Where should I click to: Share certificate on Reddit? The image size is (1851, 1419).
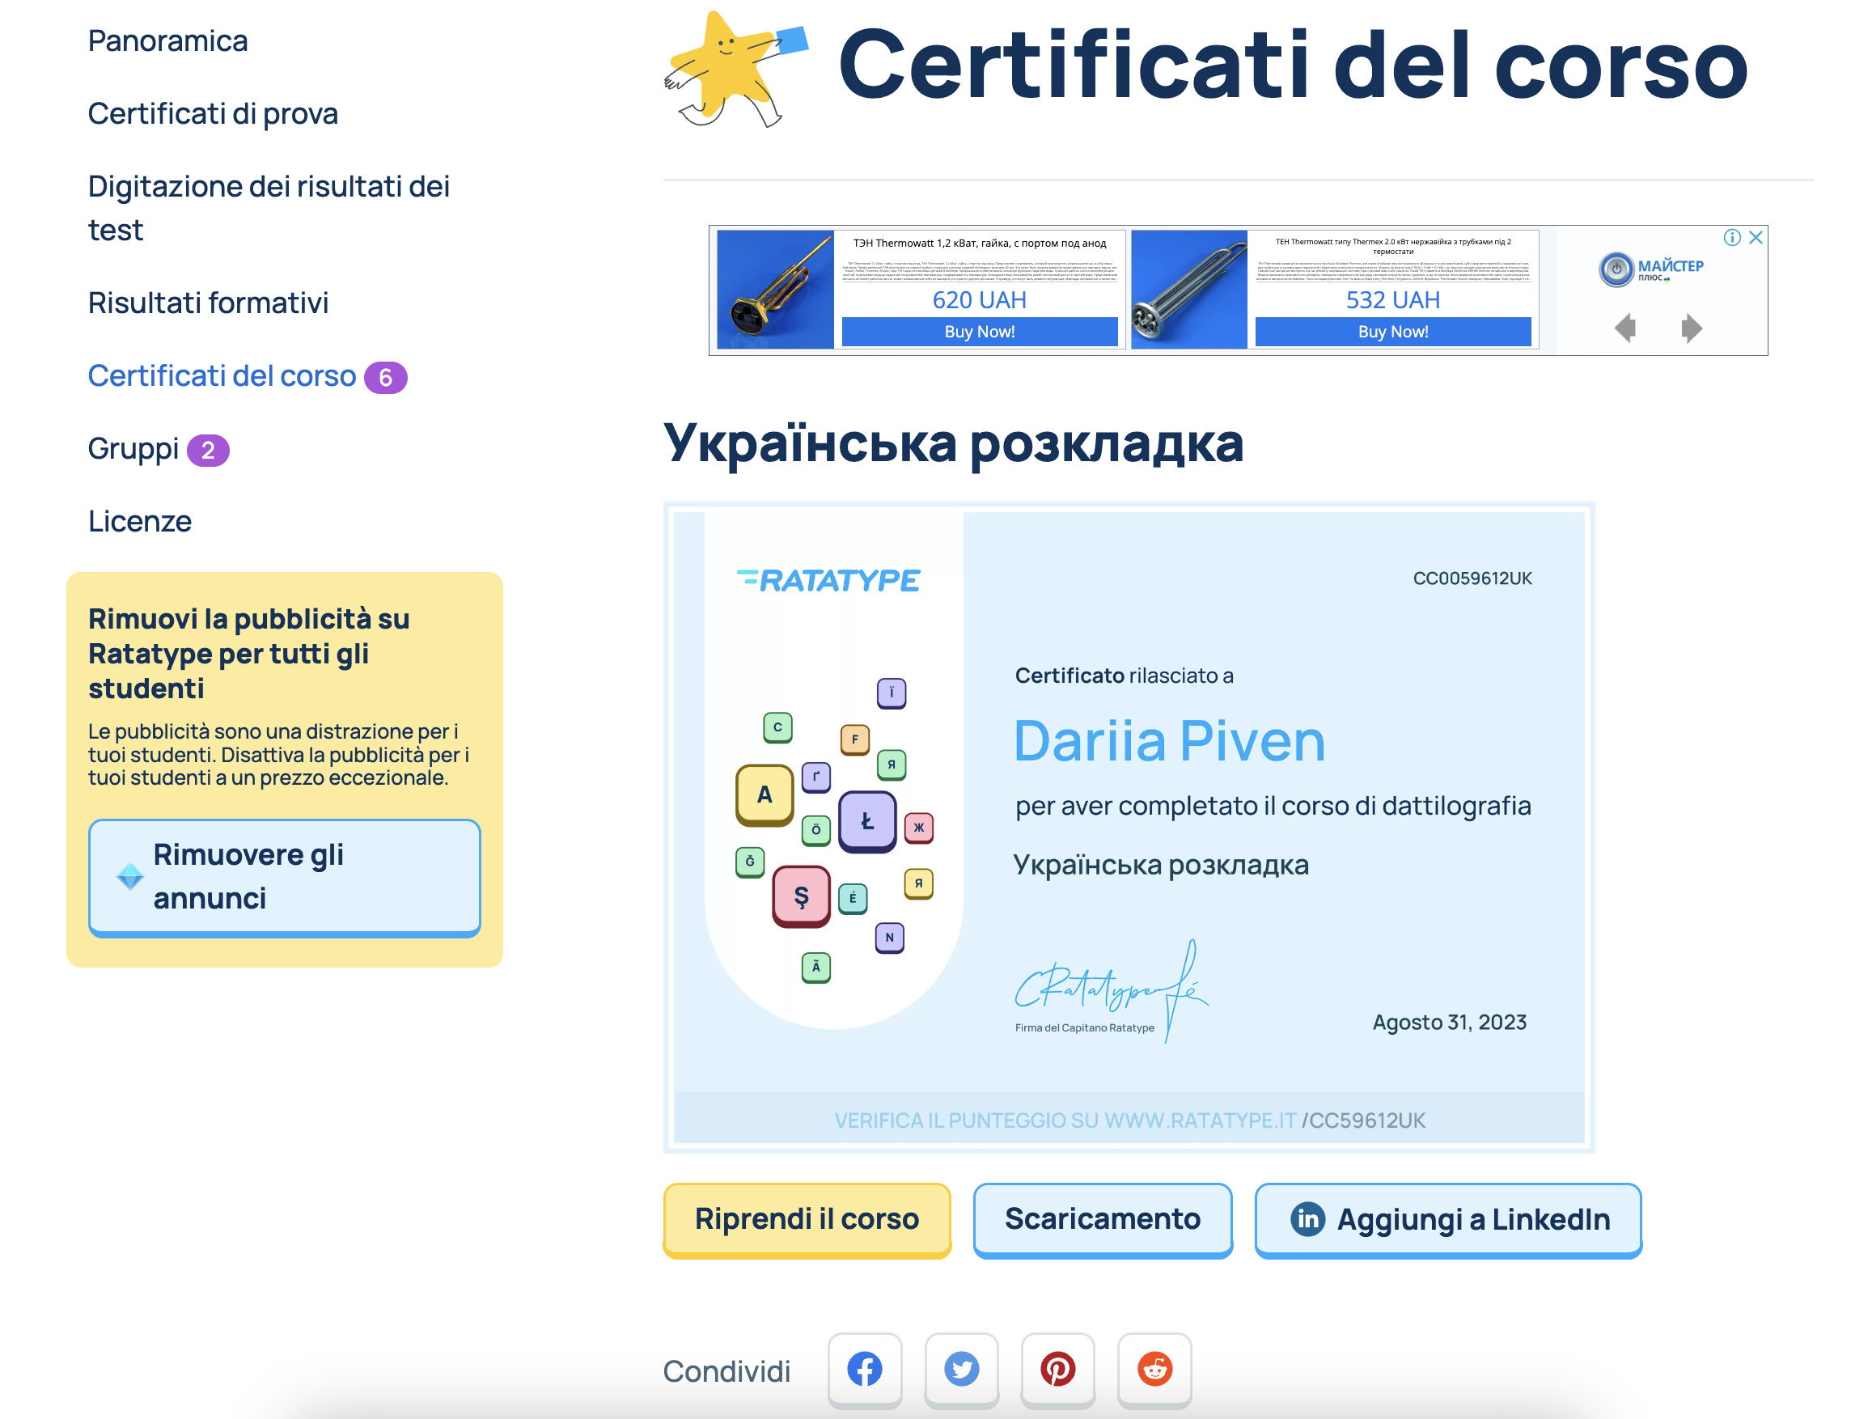[1154, 1369]
